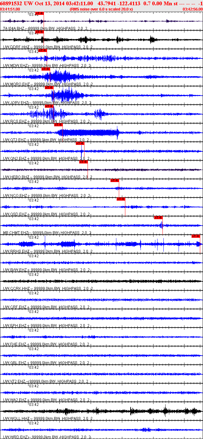Click the pick flag on trace UW.HEBO BHZ
The height and width of the screenshot is (439, 203).
[84, 162]
